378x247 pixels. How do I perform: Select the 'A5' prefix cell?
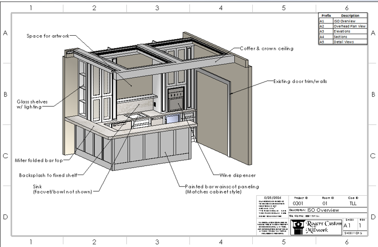pyautogui.click(x=326, y=42)
